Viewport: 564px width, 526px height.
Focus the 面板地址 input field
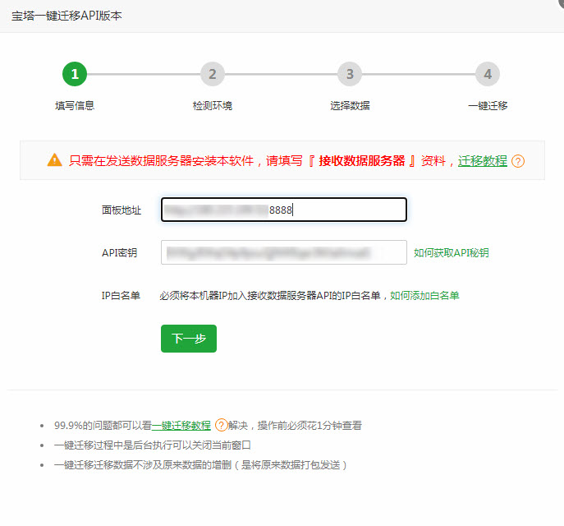[283, 210]
